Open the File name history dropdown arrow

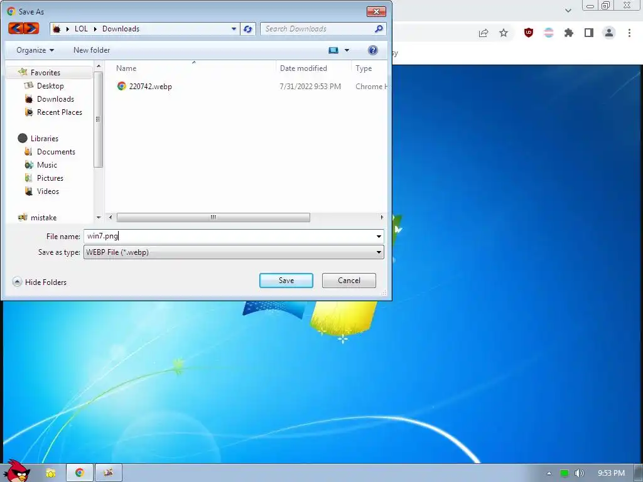(x=379, y=237)
